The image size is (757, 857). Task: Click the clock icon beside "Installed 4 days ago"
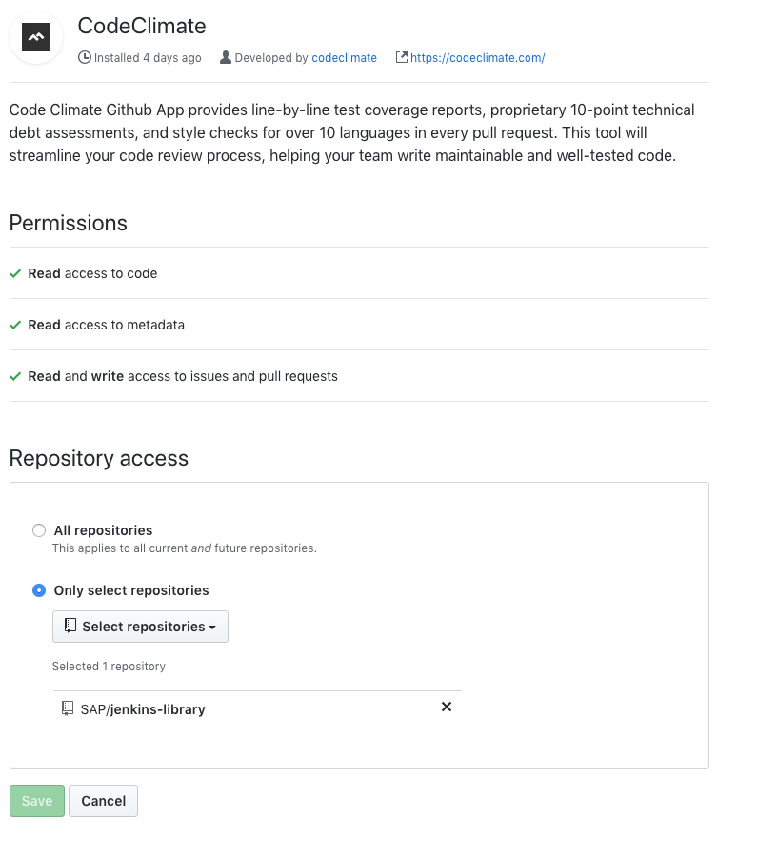click(84, 58)
